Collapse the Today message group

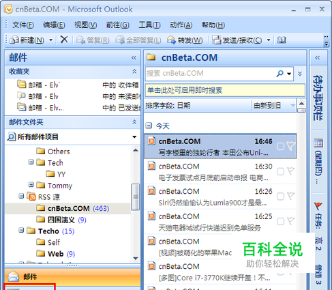tap(149, 126)
